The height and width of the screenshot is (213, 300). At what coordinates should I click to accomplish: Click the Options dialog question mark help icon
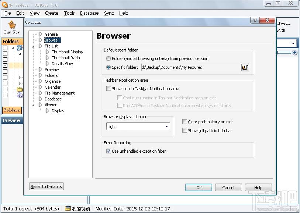click(x=255, y=20)
